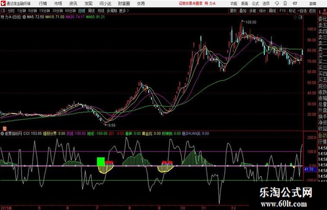Click the 通达信 app logo icon
Image resolution: width=327 pixels, height=210 pixels.
point(3,3)
